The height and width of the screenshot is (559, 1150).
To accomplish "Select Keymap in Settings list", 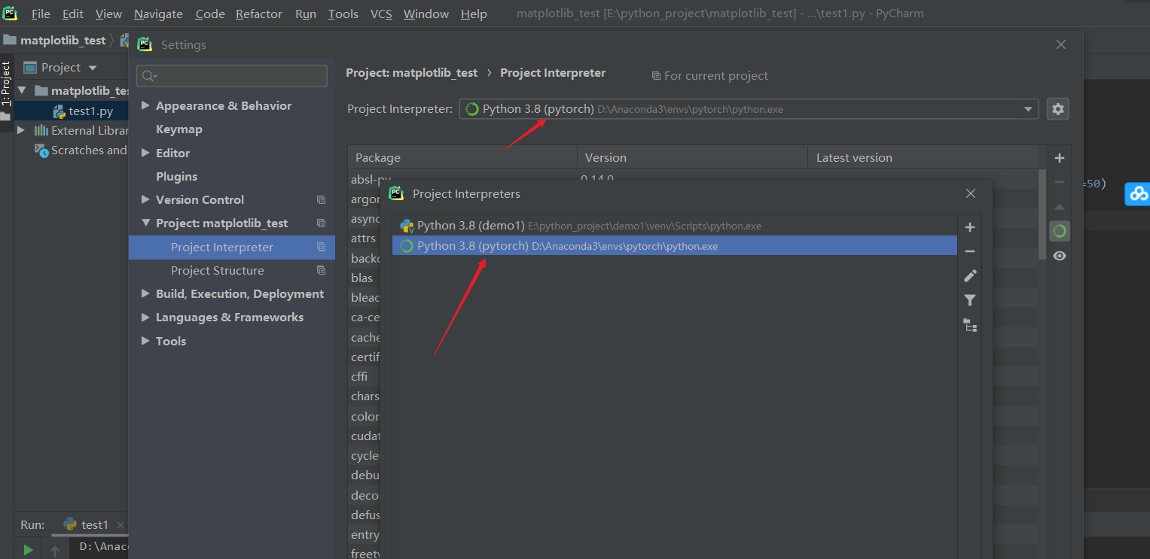I will (178, 129).
